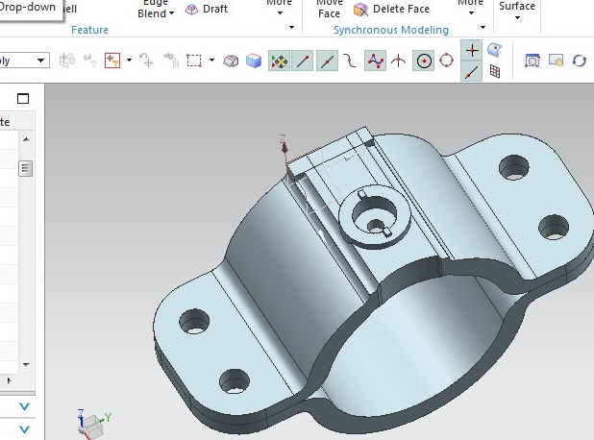Click the refresh rotate icon on toolbar
The height and width of the screenshot is (440, 594).
(x=580, y=61)
